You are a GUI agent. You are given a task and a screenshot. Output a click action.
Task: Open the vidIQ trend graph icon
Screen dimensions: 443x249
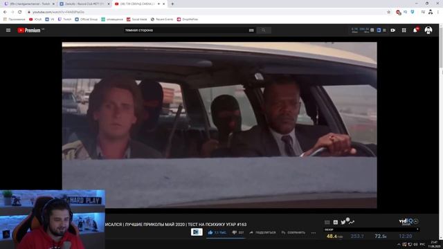pos(351,223)
